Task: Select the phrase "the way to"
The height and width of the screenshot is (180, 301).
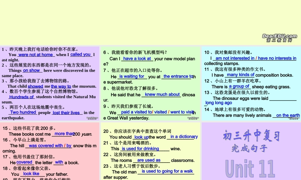Action: pyautogui.click(x=61, y=86)
